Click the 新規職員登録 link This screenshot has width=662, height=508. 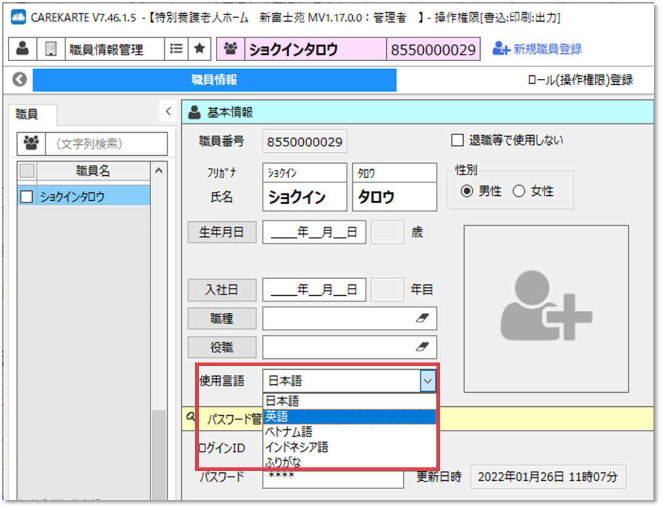549,48
